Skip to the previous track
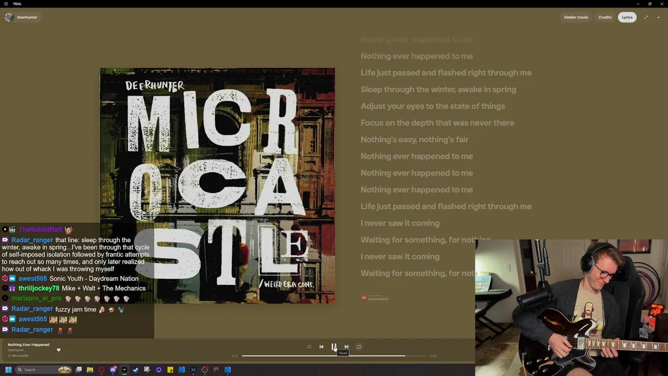 [321, 347]
